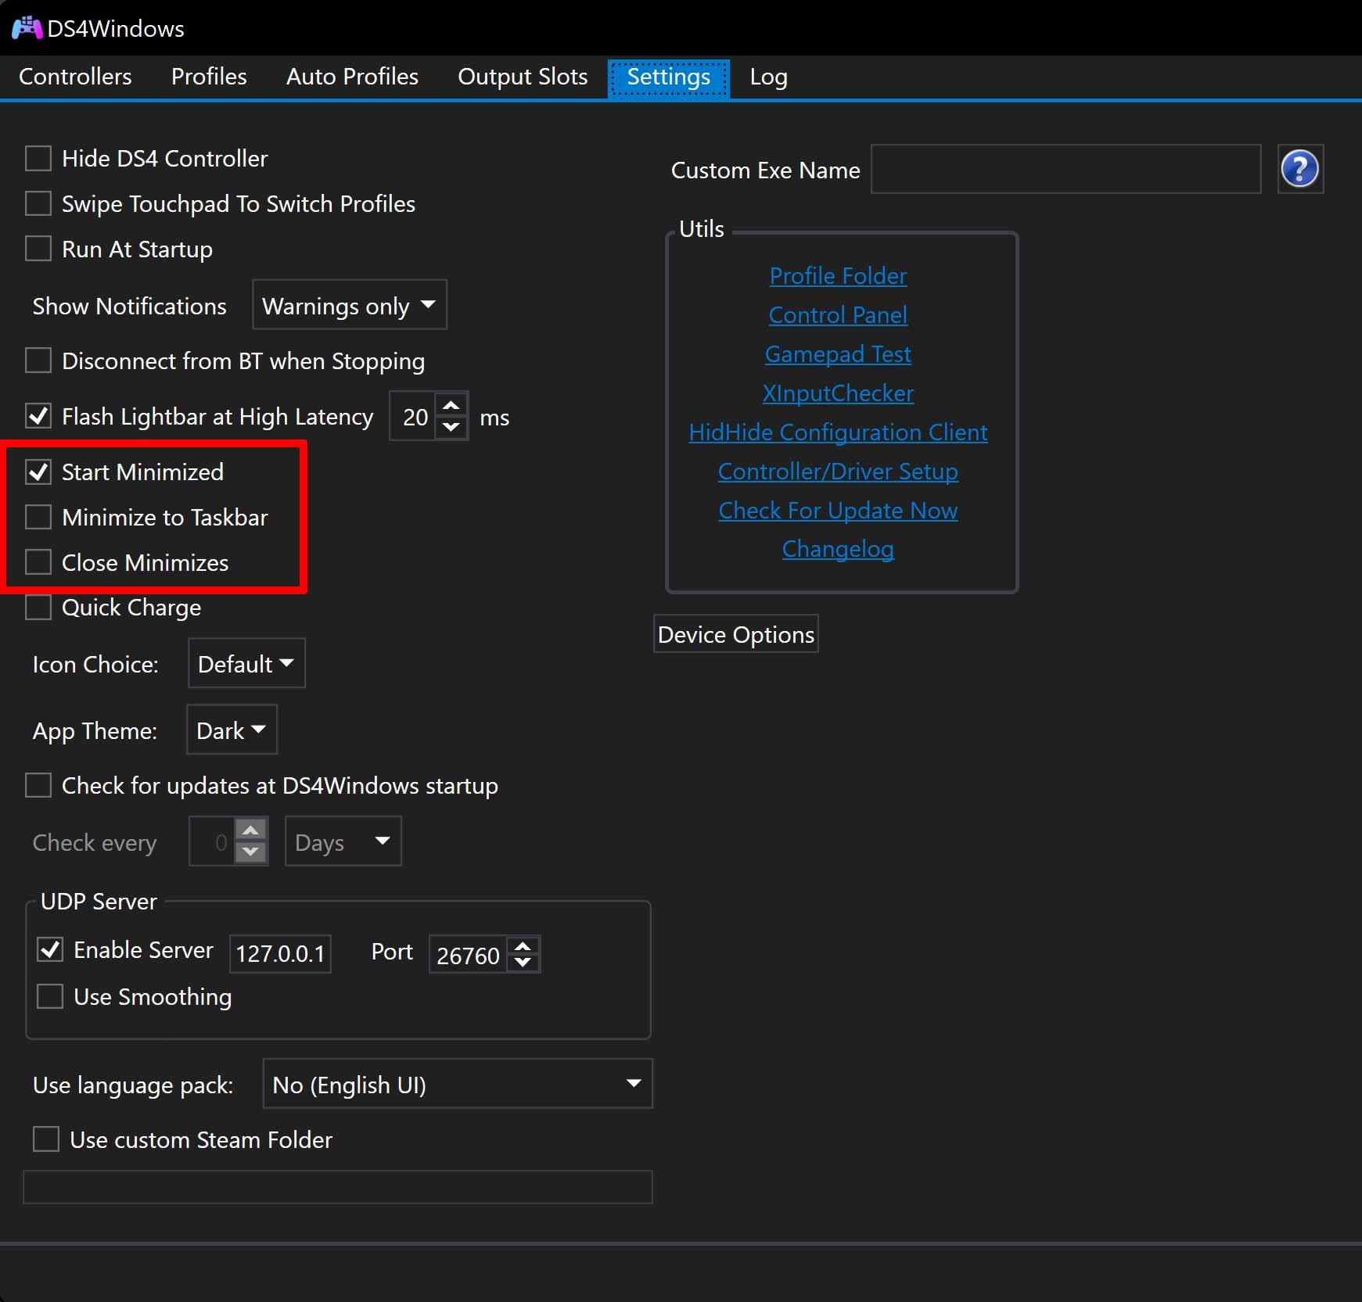Increase the lightbar latency value with up arrow
Image resolution: width=1362 pixels, height=1302 pixels.
[x=451, y=406]
